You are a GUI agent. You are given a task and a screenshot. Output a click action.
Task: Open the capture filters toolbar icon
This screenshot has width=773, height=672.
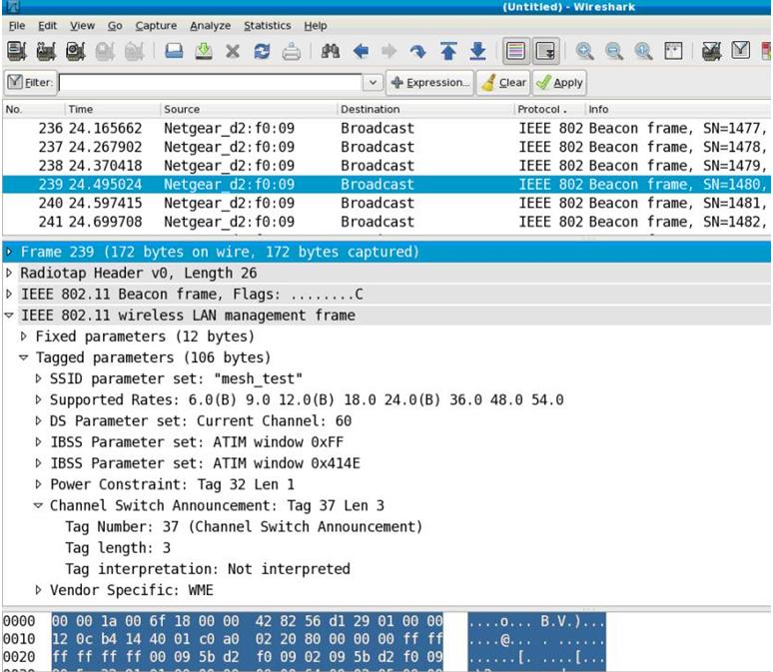point(711,51)
